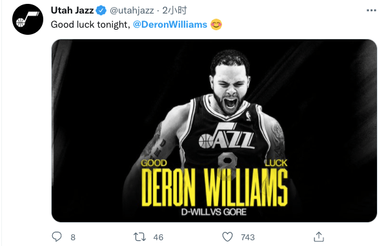Click the Jazz logo on the jersey

(x=226, y=136)
